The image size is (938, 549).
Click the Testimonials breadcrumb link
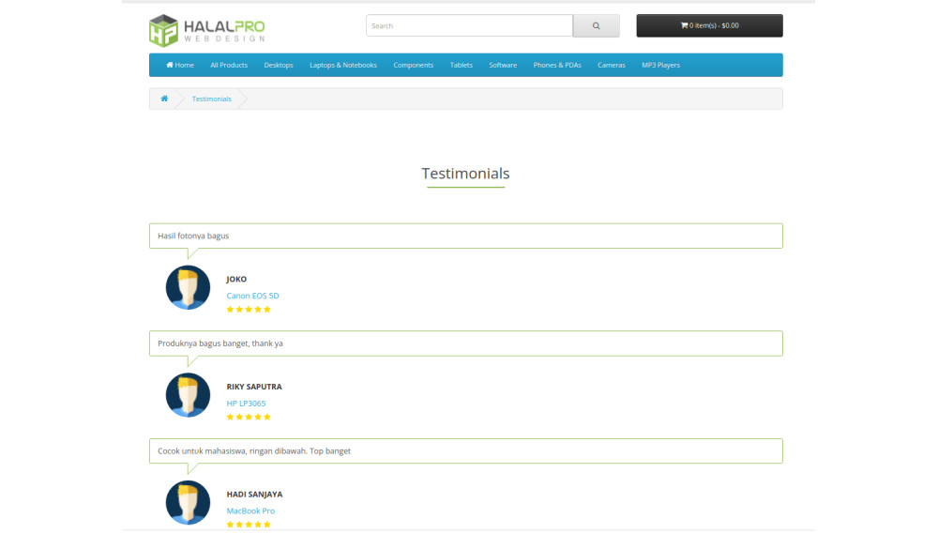(211, 99)
